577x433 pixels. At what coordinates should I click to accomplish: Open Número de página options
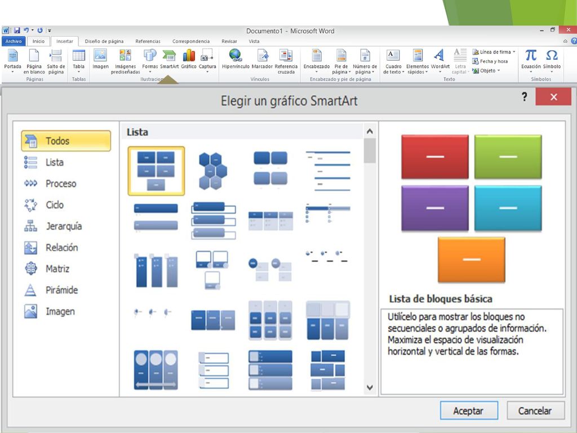(365, 61)
